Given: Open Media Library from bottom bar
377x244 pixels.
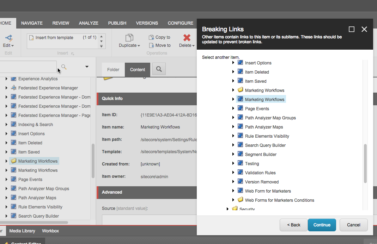Looking at the screenshot, I should pos(22,231).
